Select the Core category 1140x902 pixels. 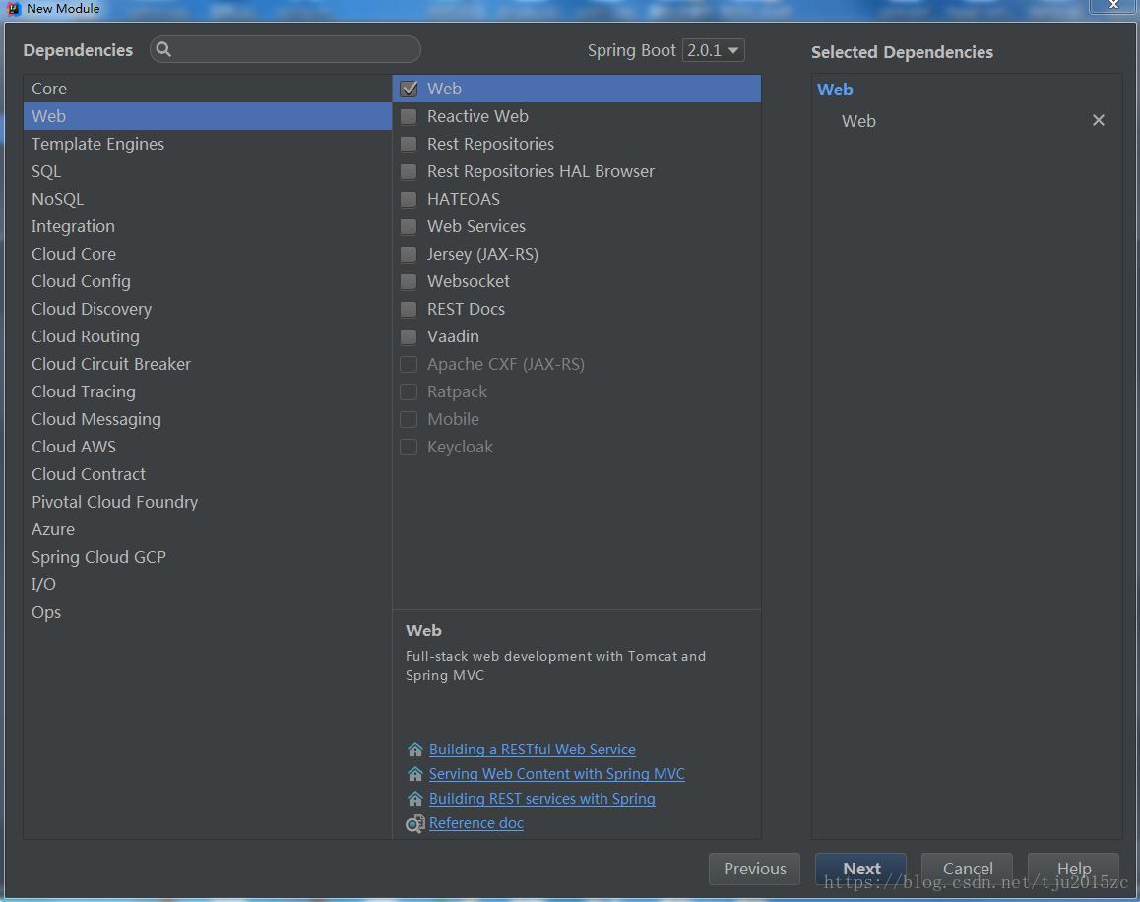(207, 89)
